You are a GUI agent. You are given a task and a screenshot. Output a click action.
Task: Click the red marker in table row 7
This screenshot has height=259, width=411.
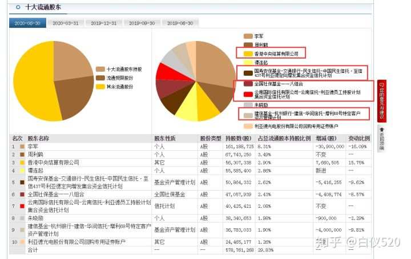(22, 206)
